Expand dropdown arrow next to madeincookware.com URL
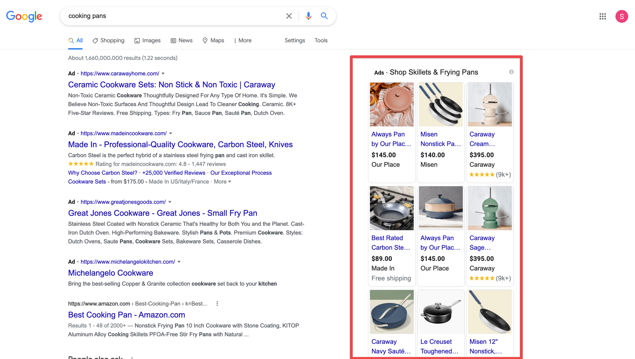The width and height of the screenshot is (635, 359). point(170,133)
